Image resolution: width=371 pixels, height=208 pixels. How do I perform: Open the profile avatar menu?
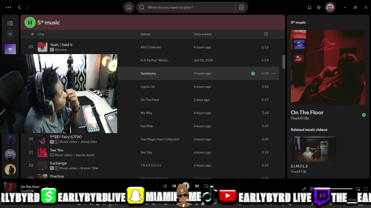330,8
